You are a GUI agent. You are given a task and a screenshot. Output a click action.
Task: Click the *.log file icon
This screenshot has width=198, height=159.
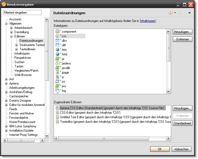point(57,91)
